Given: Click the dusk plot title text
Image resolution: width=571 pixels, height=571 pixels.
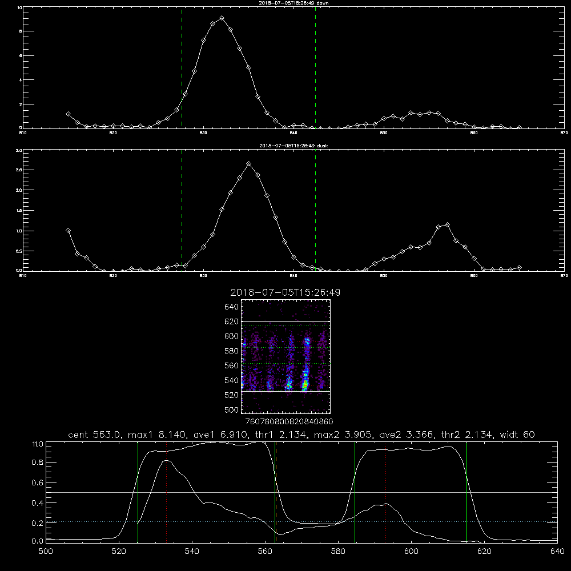Looking at the screenshot, I should point(293,146).
